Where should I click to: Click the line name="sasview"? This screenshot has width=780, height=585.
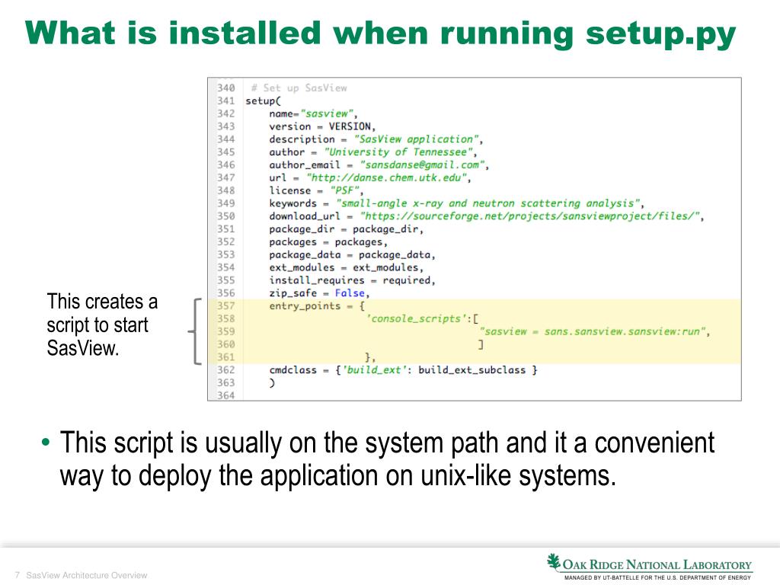[313, 114]
